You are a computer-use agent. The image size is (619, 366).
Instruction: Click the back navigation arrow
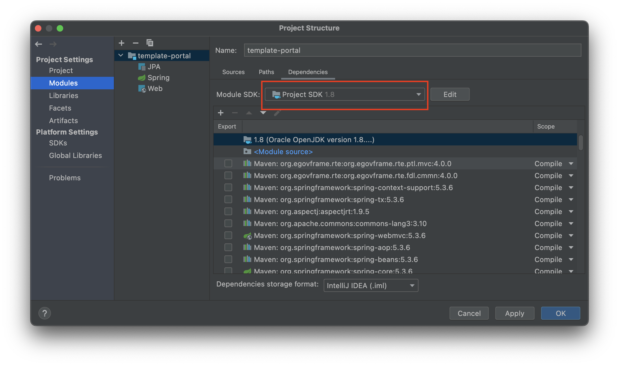click(x=39, y=44)
